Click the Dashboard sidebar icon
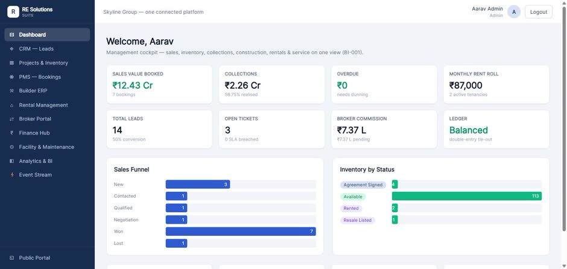 click(11, 35)
